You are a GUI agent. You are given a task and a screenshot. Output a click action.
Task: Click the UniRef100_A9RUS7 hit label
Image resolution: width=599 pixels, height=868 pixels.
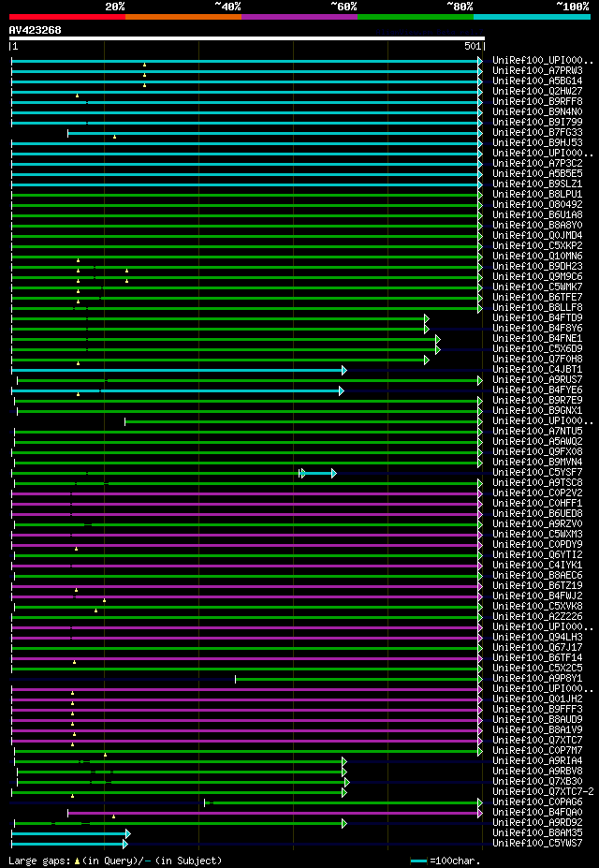pos(537,380)
